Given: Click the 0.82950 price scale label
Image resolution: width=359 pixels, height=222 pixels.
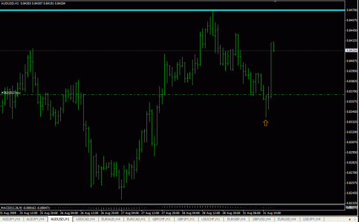Looking at the screenshot, I should click(x=352, y=152).
